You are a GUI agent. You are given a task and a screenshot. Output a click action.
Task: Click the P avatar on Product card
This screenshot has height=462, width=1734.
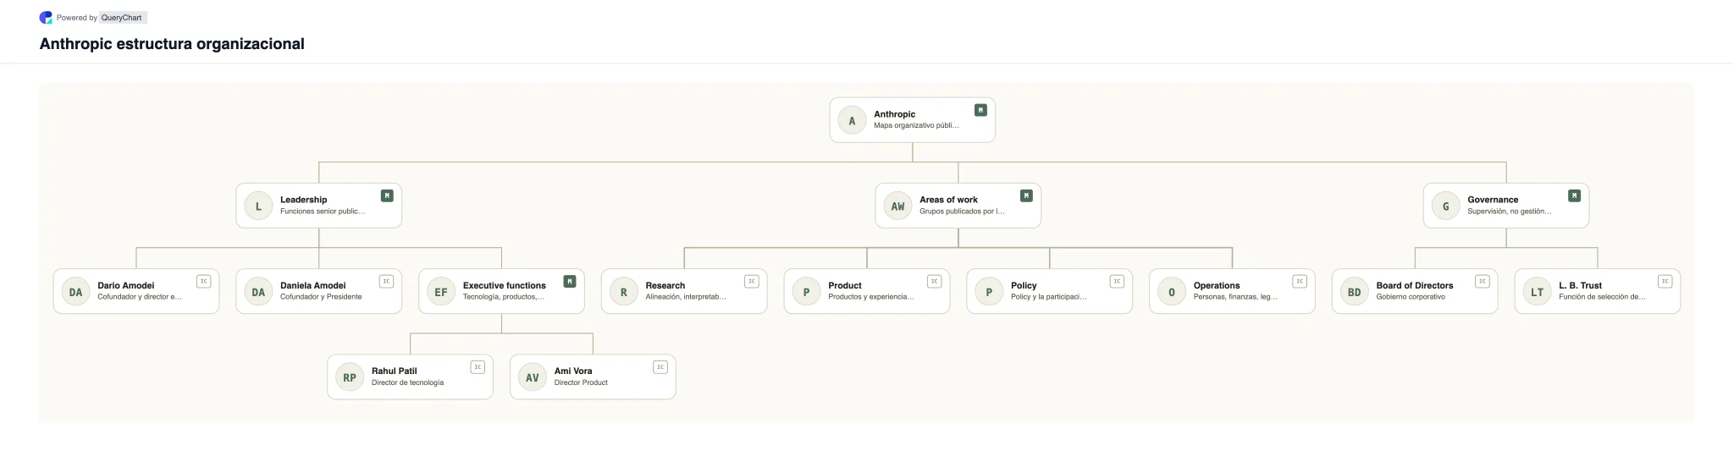point(806,292)
